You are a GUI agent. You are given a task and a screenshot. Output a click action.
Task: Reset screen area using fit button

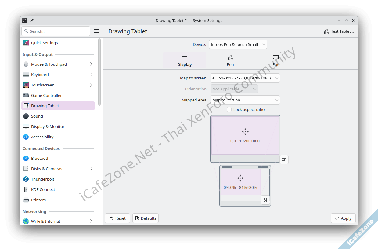(x=284, y=159)
